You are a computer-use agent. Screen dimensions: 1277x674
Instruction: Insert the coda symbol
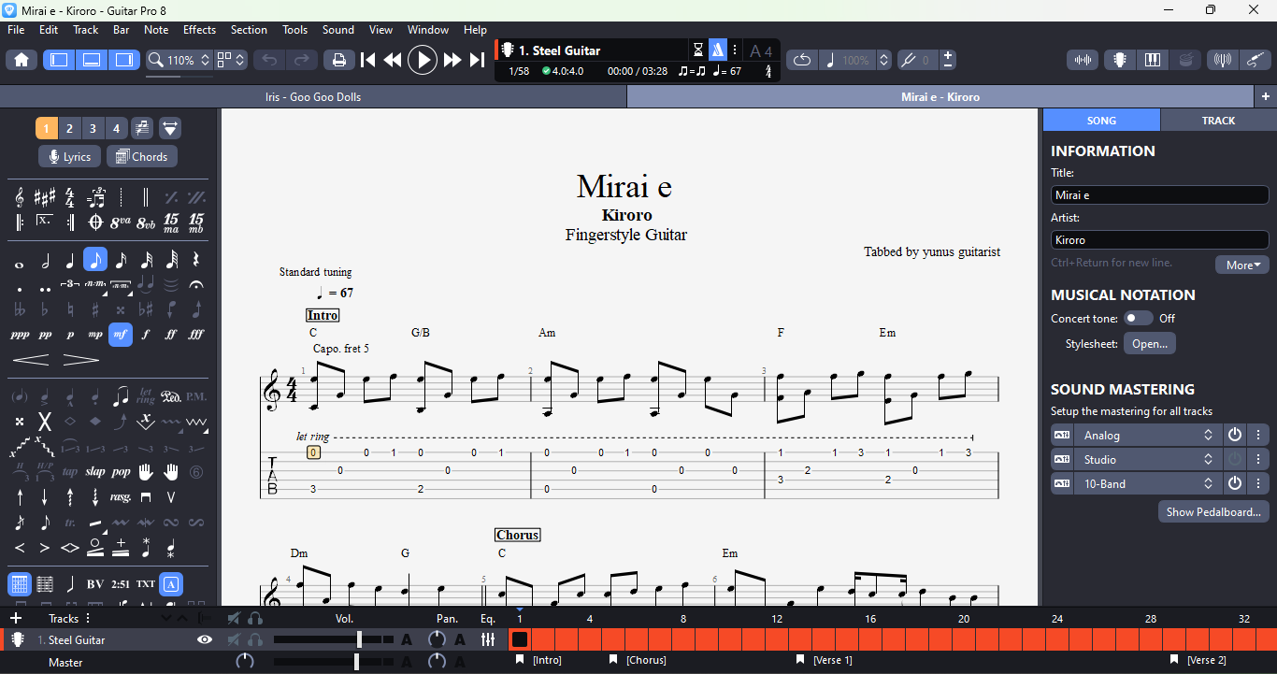(95, 222)
